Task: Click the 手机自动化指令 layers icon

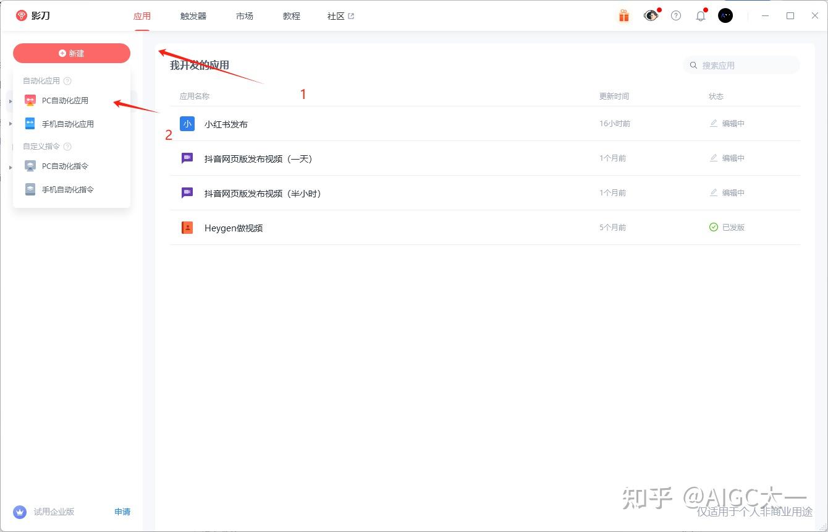Action: coord(30,189)
